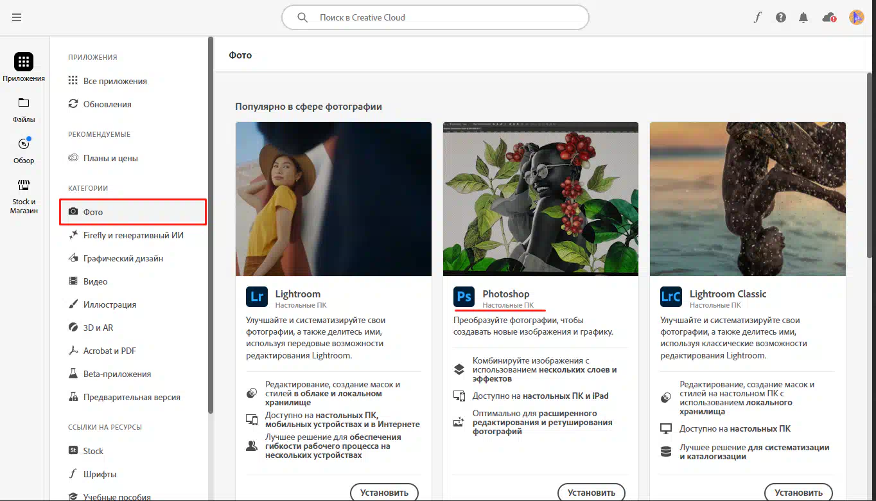Click the 3D и AR sphere icon
The width and height of the screenshot is (876, 501).
tap(73, 328)
